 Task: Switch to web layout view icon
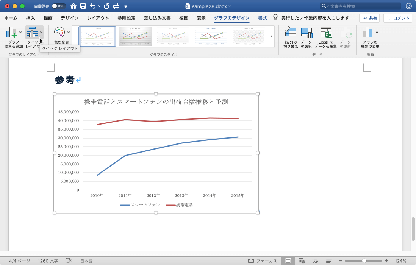click(x=301, y=261)
